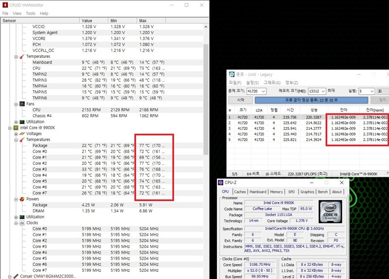389x279 pixels.
Task: Open LinX 파일(F) menu
Action: tap(235, 83)
